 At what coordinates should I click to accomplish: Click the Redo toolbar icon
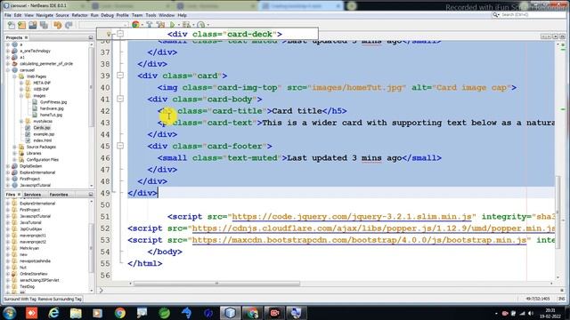pyautogui.click(x=69, y=25)
